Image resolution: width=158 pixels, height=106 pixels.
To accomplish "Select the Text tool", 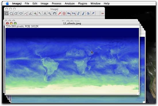I will point(45,13).
